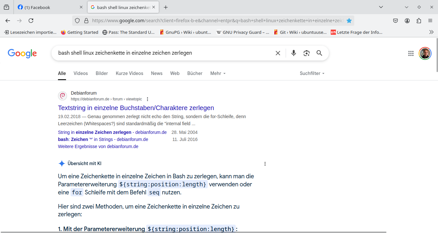Open the Debianforum result about Textstring zerlegen
The height and width of the screenshot is (233, 438).
[x=136, y=108]
